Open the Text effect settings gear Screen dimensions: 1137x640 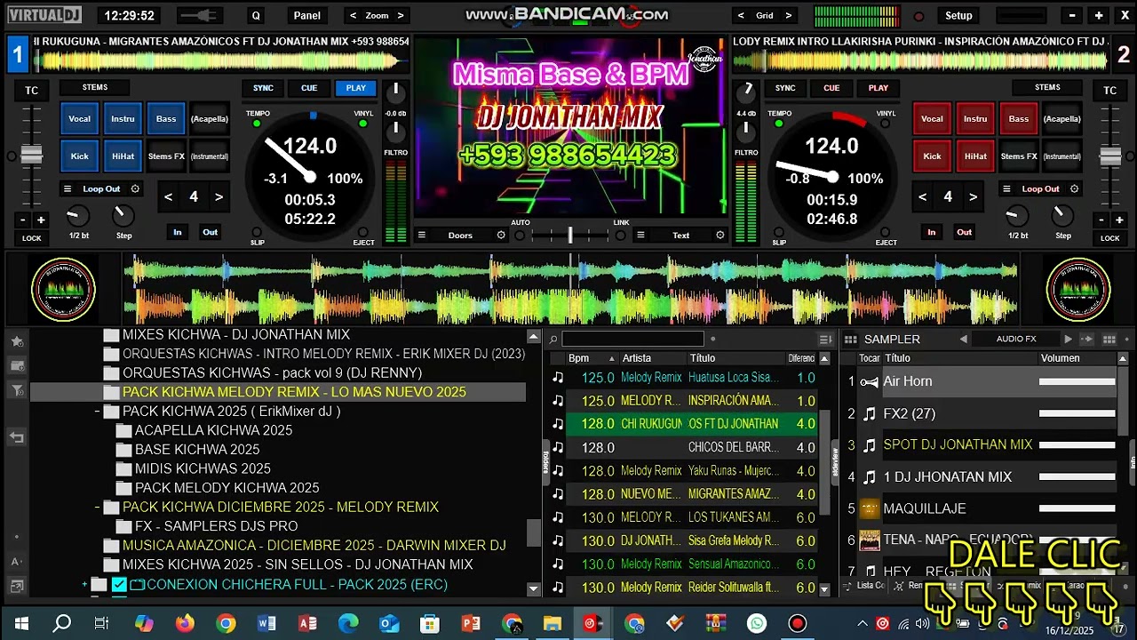720,236
